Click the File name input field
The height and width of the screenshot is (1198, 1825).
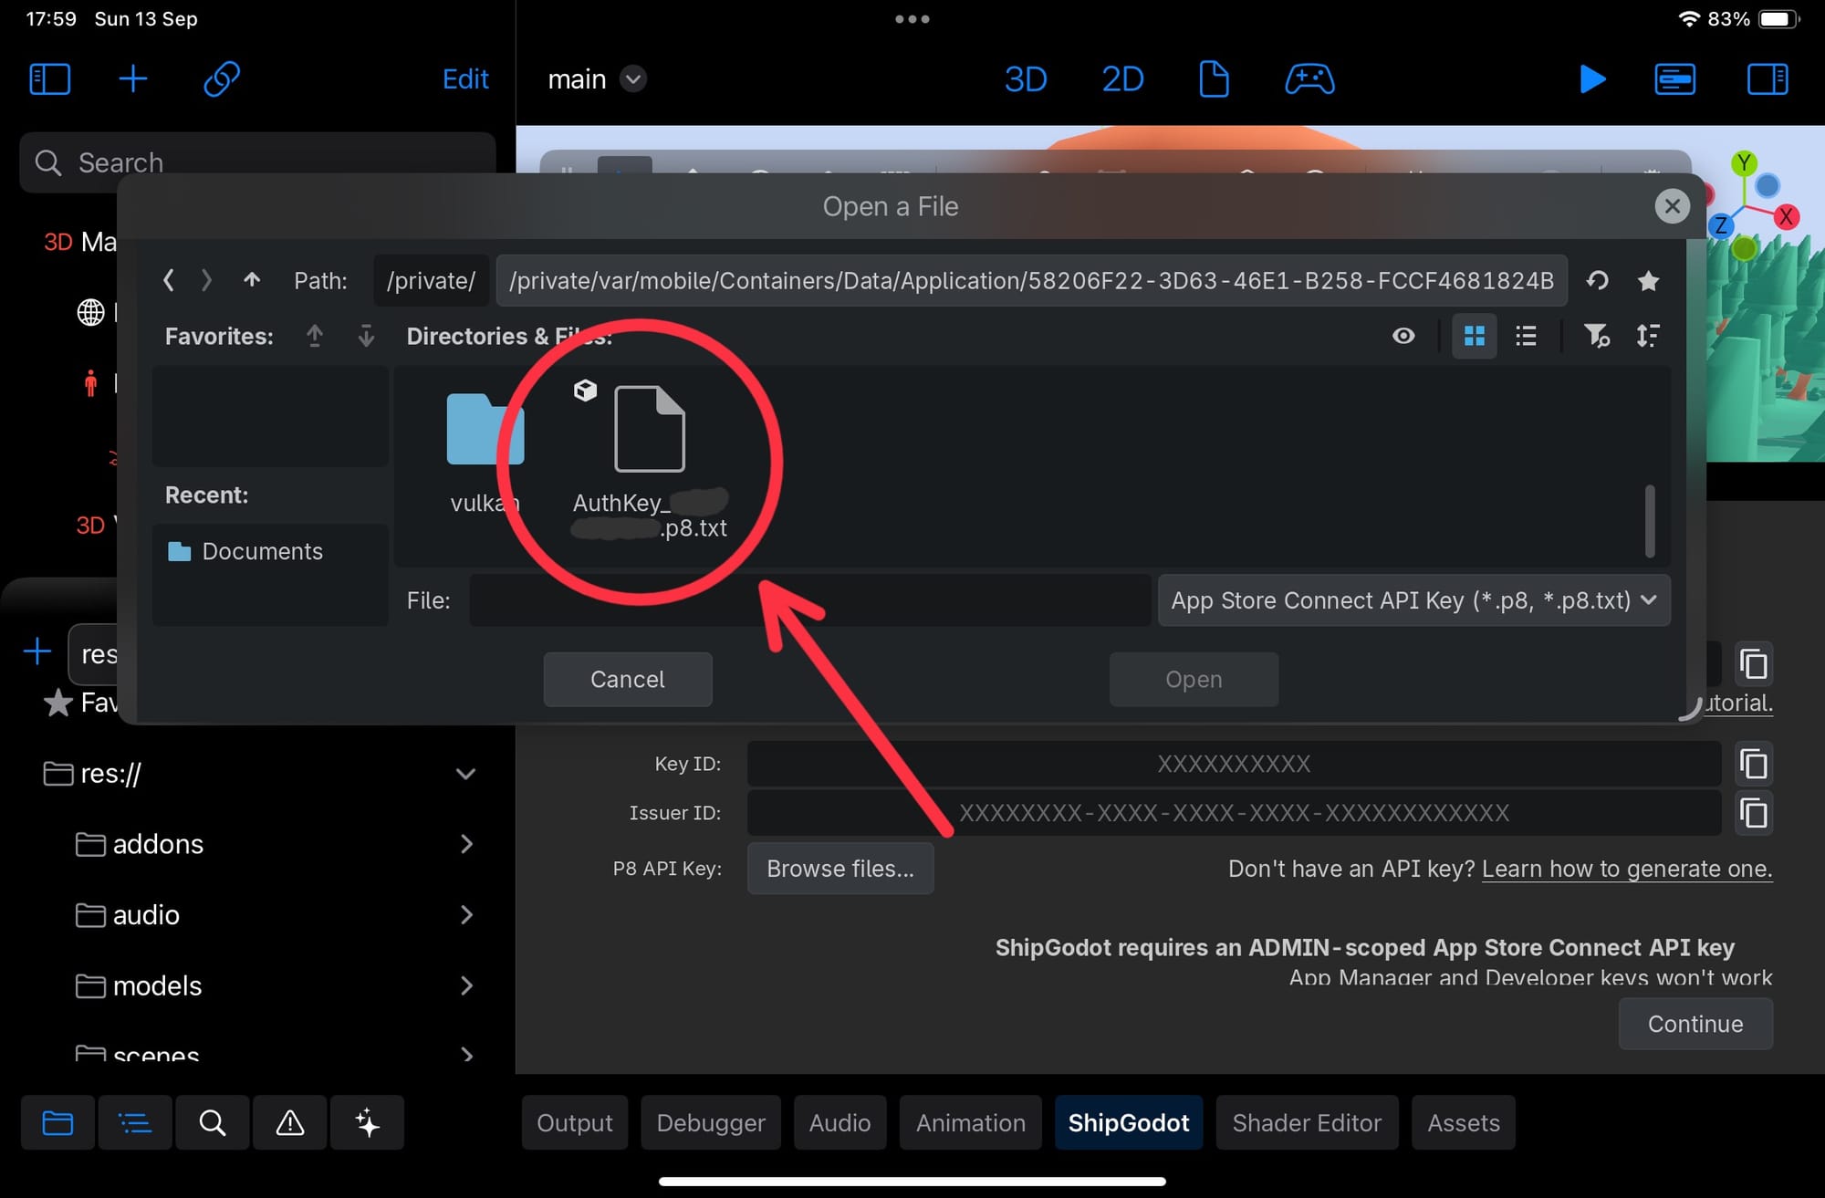[x=809, y=600]
